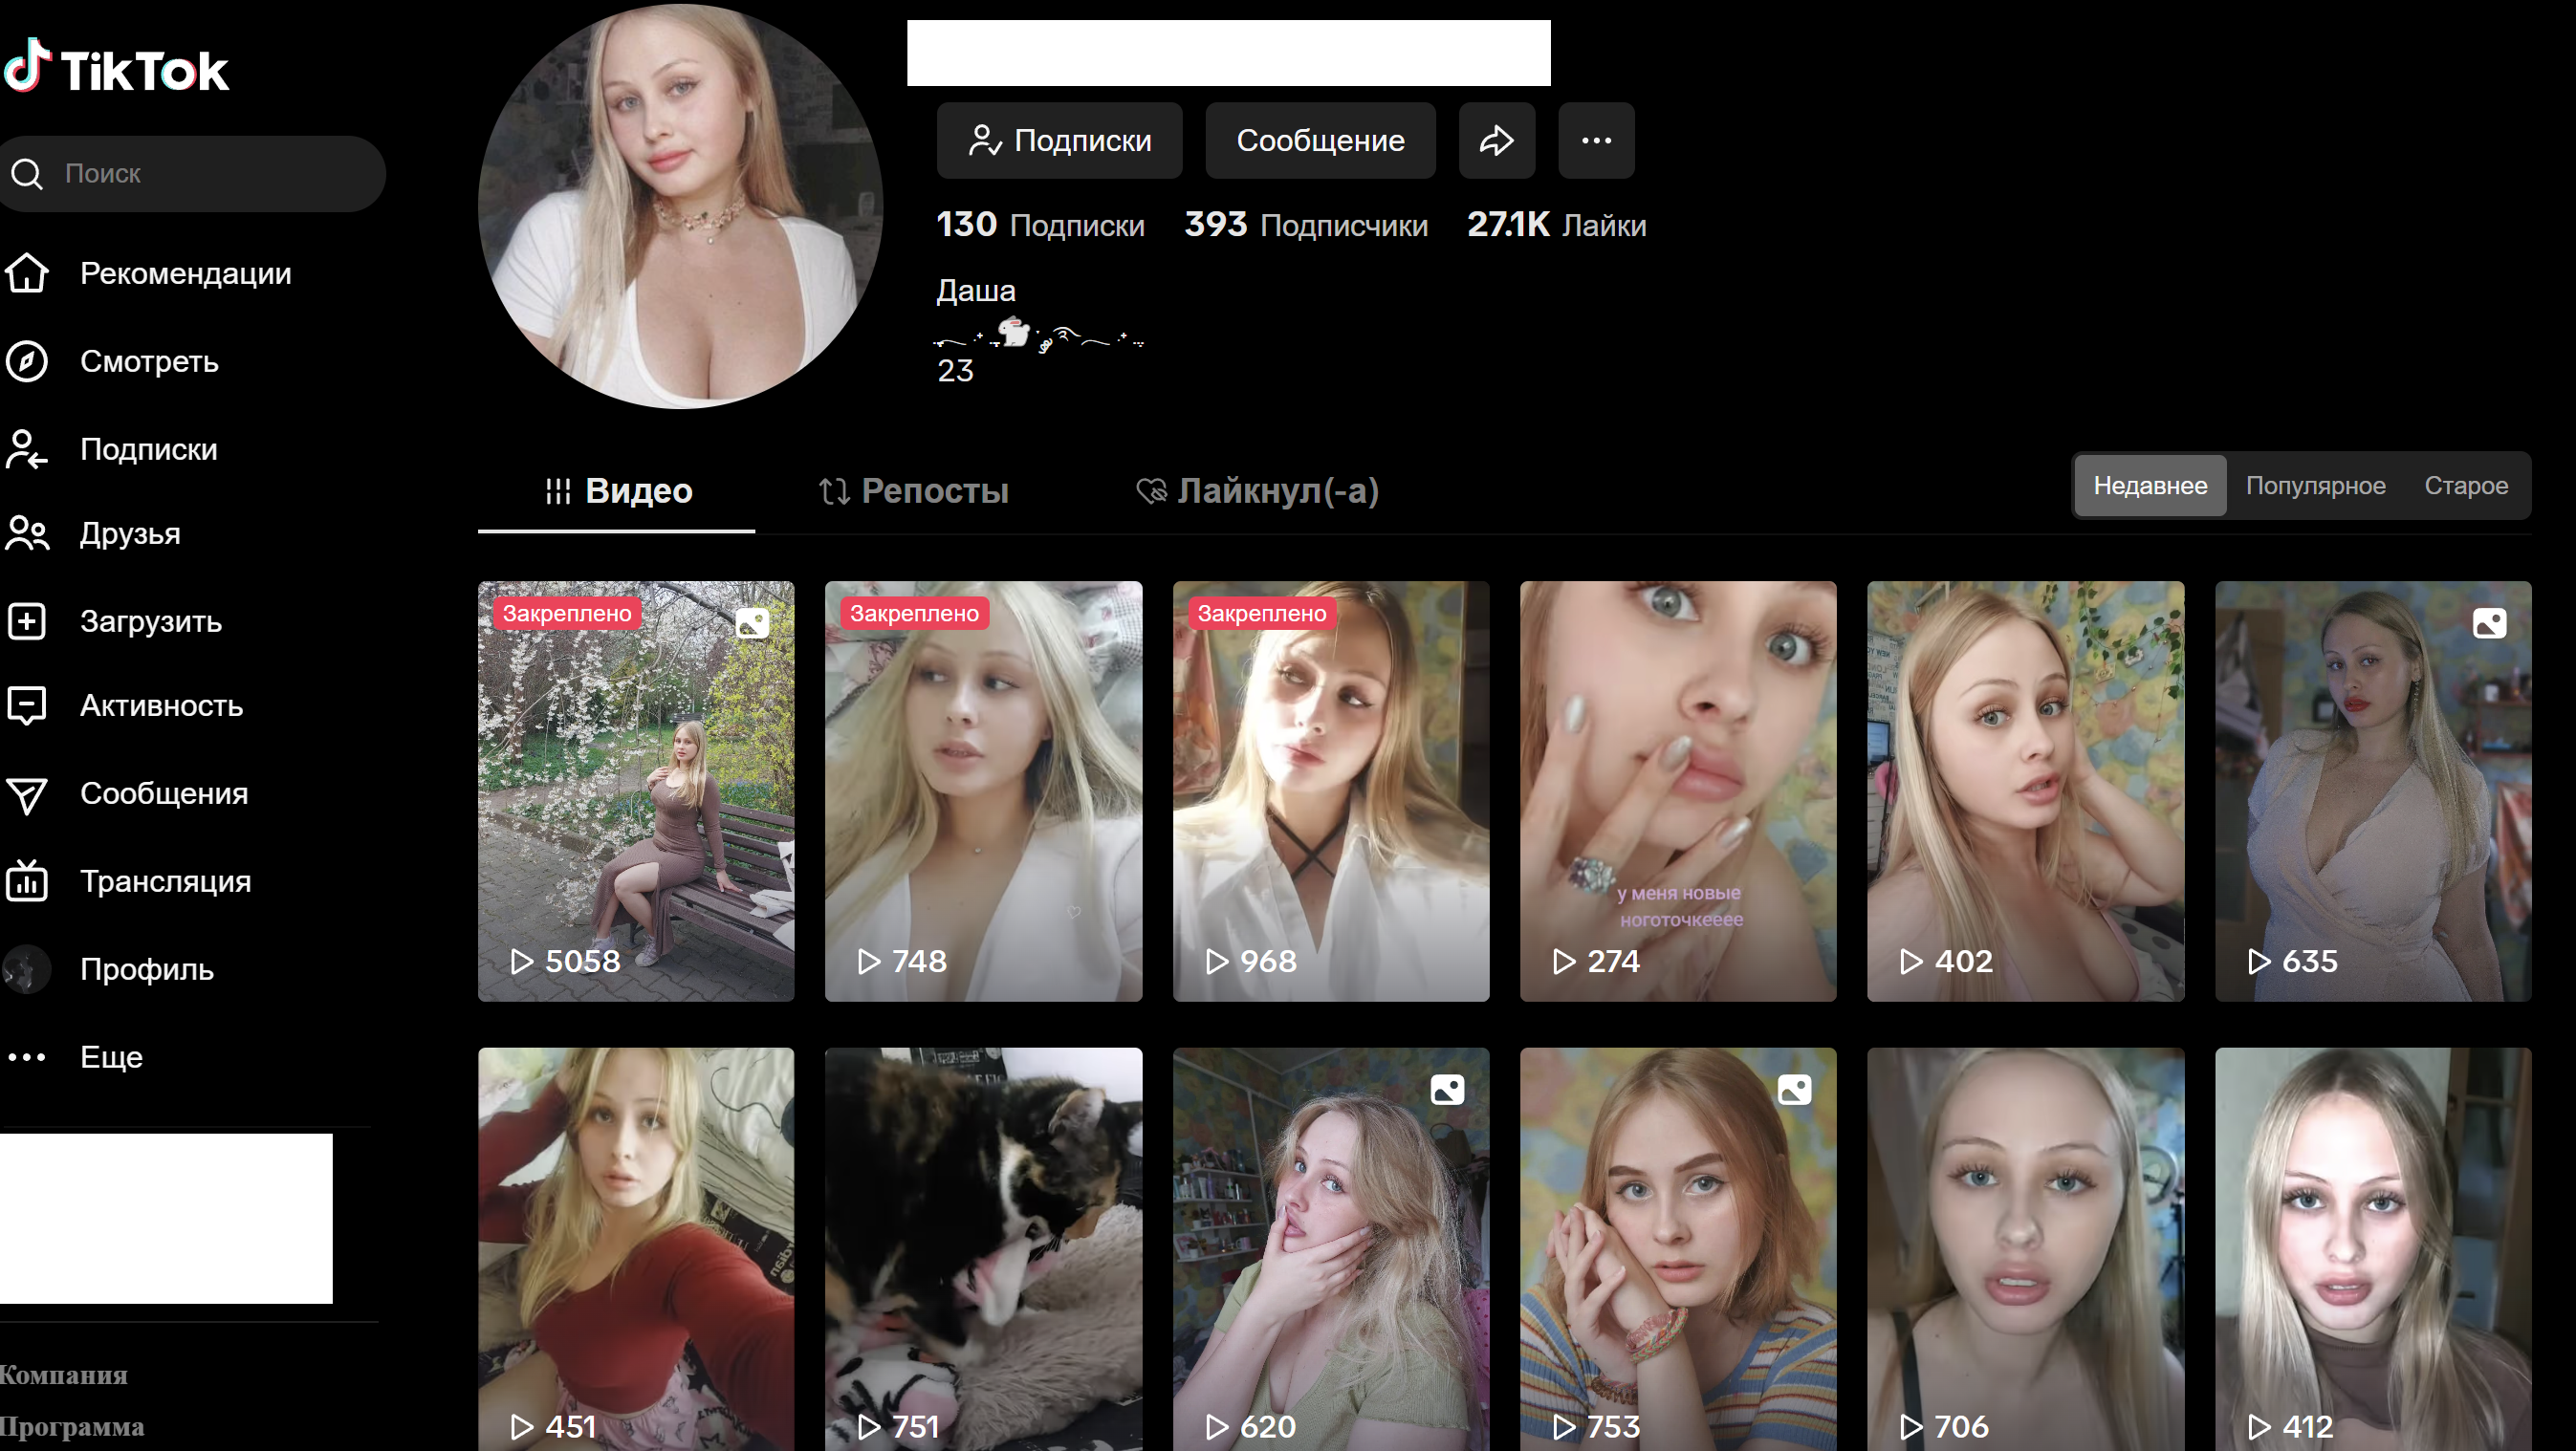Click the large profile avatar picture
Image resolution: width=2576 pixels, height=1451 pixels.
tap(680, 206)
